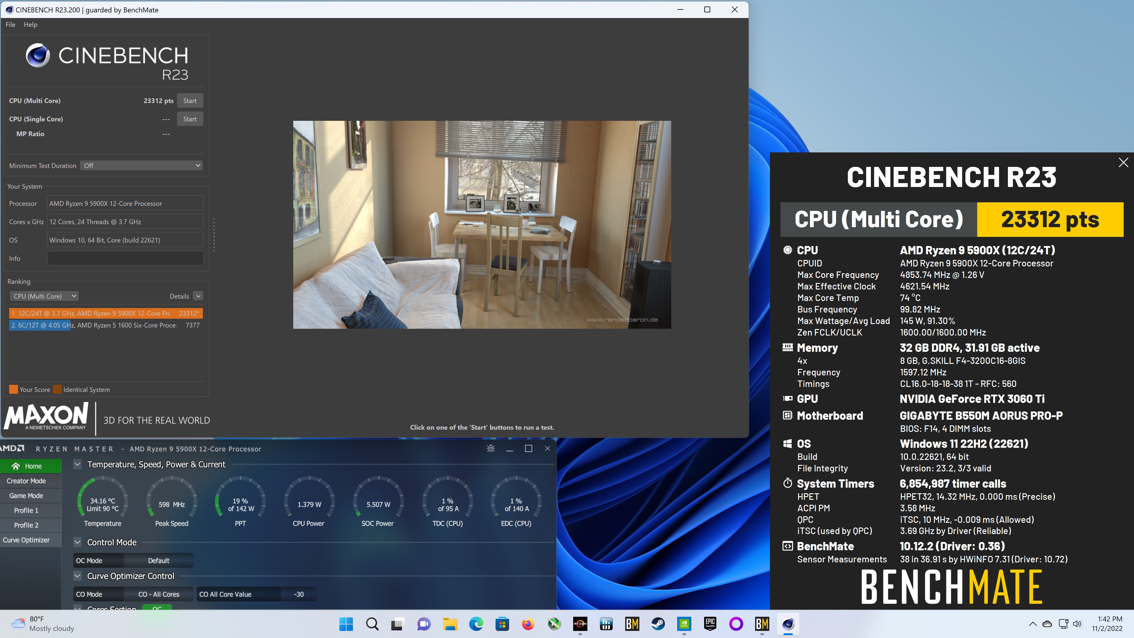The image size is (1134, 638).
Task: Open the Minimum Test Duration dropdown
Action: click(141, 165)
